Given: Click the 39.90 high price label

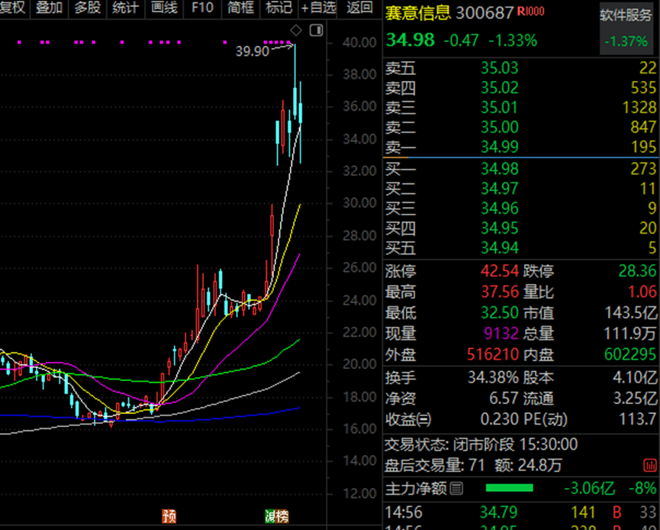Looking at the screenshot, I should [x=253, y=50].
